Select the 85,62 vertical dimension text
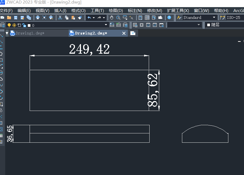The image size is (244, 175). 153,90
